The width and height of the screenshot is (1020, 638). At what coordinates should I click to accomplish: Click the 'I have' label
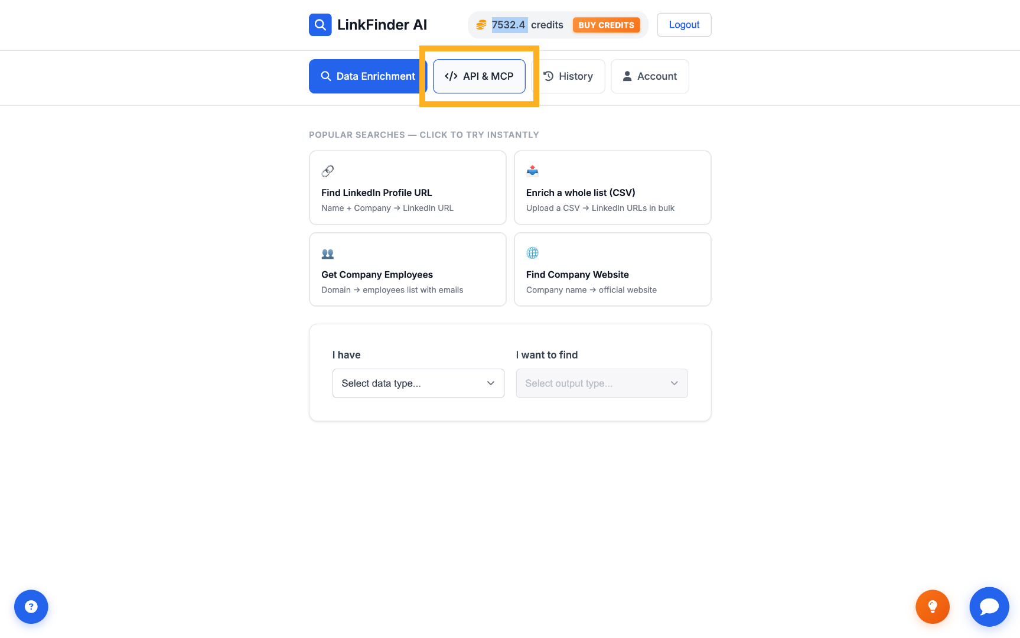pos(346,355)
